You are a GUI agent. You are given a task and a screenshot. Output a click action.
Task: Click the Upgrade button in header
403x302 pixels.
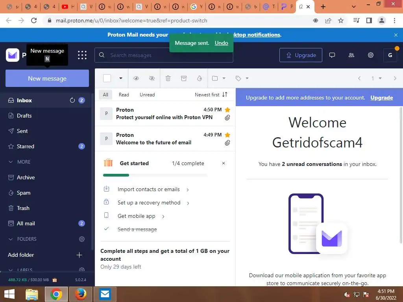pos(301,55)
